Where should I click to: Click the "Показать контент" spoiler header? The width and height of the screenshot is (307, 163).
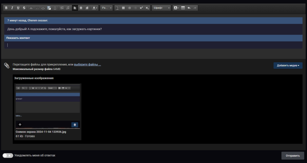coord(18,38)
